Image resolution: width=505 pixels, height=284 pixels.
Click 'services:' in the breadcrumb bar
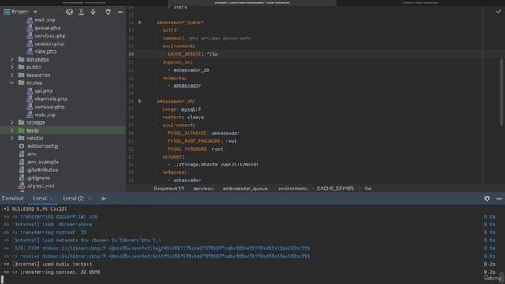point(204,189)
